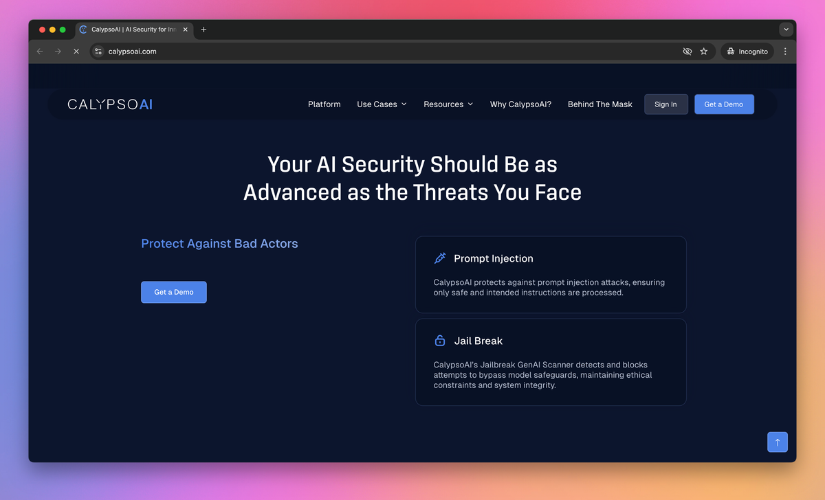Open the site information icon in address bar
This screenshot has height=500, width=825.
point(98,52)
